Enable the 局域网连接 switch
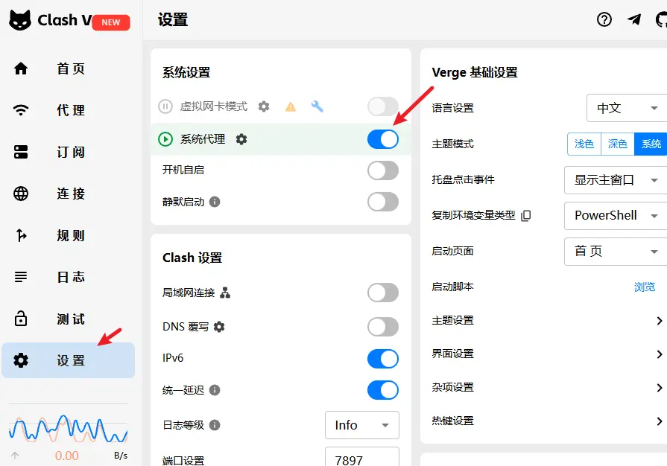 click(x=383, y=293)
